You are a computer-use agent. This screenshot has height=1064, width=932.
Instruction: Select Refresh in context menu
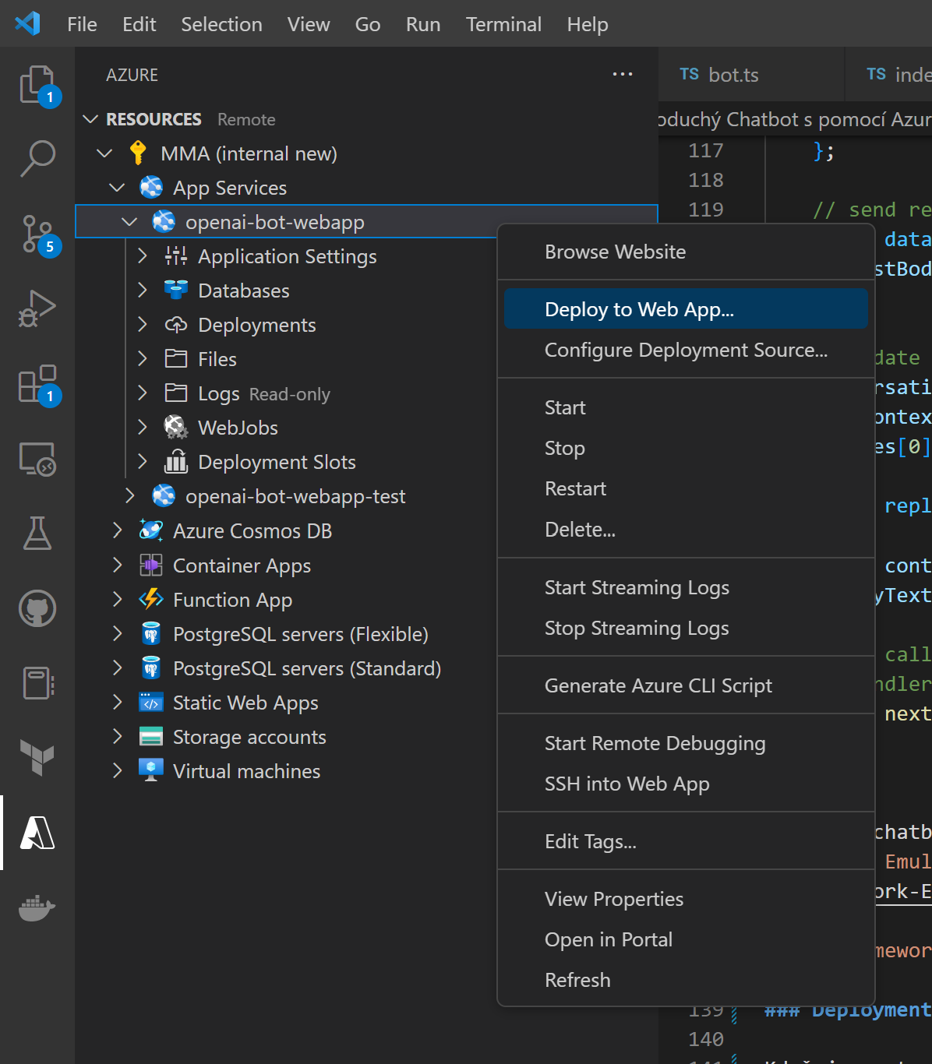click(x=686, y=980)
